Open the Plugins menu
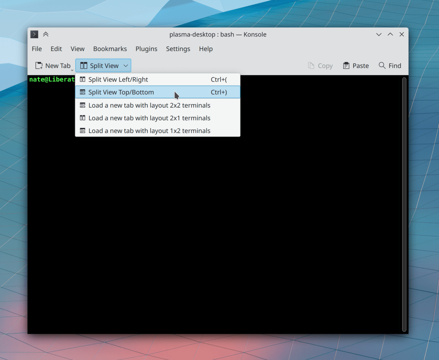 coord(146,49)
